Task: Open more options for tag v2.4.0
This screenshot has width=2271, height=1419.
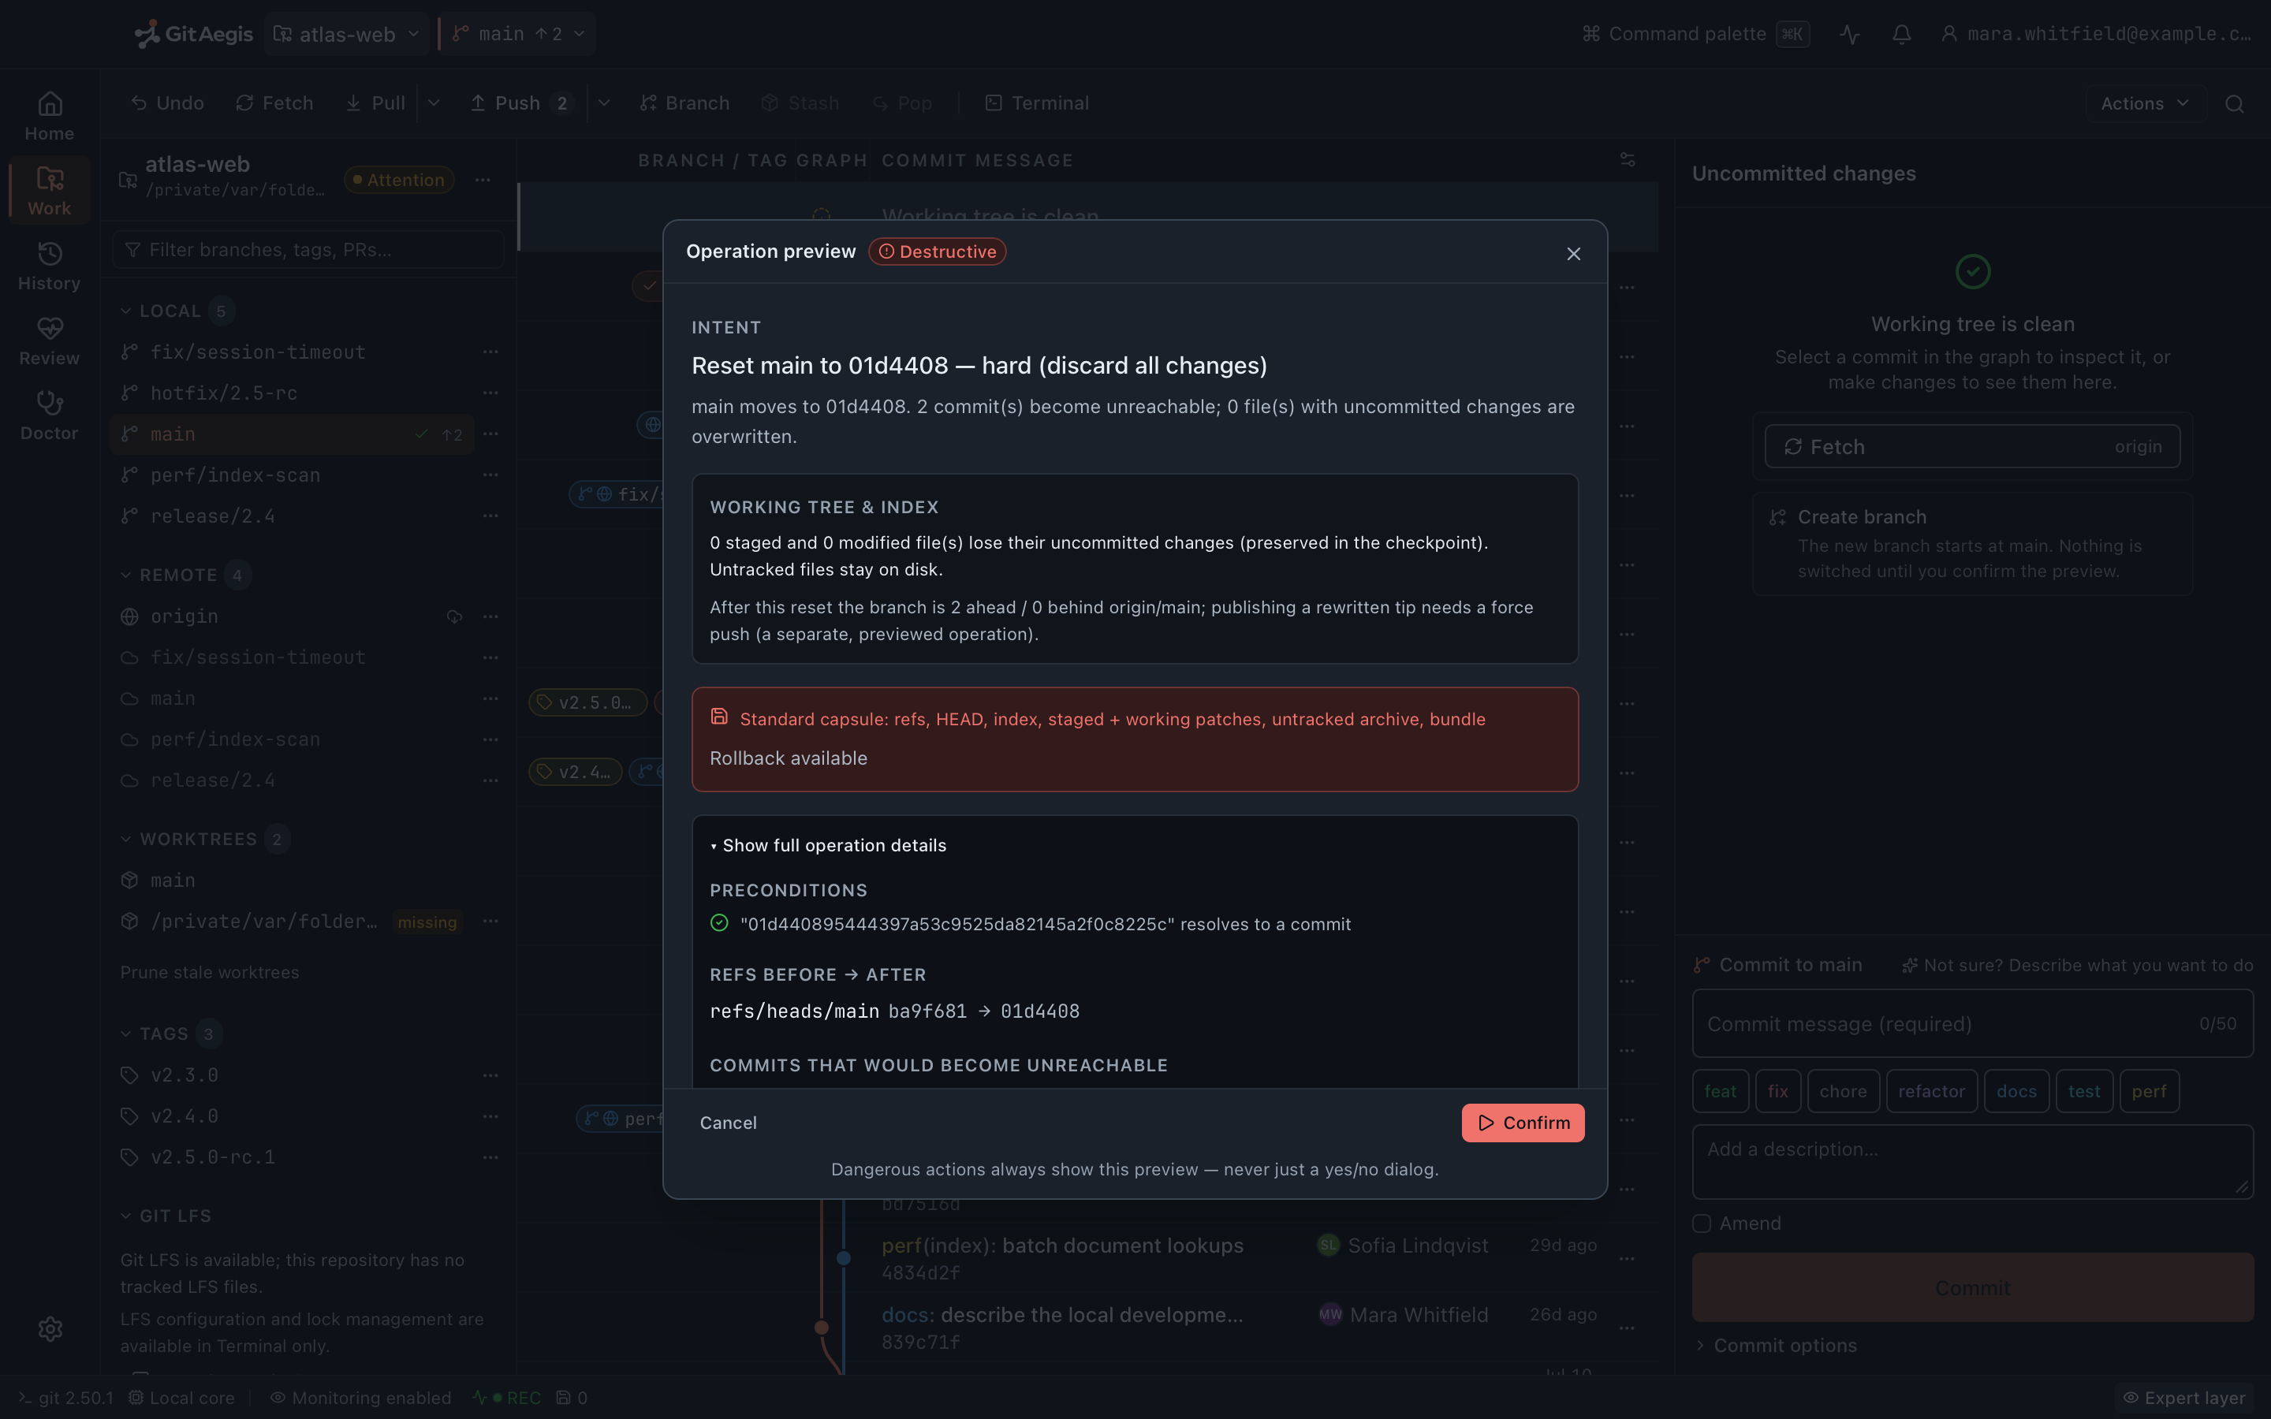Action: click(x=490, y=1117)
